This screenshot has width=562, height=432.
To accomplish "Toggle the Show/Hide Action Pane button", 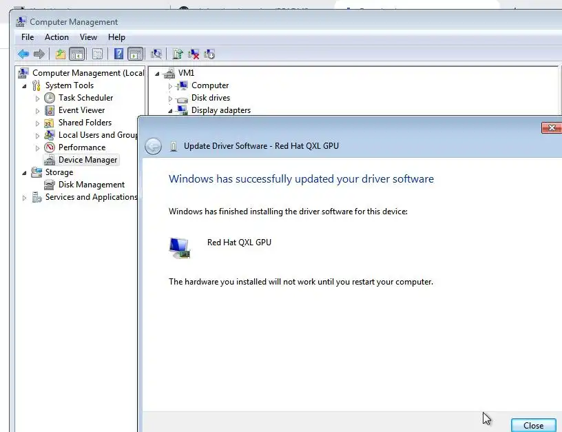I will (x=136, y=54).
